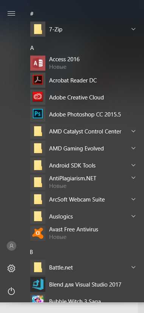The height and width of the screenshot is (313, 144).
Task: Click the 7-Zip folder icon
Action: pos(38,29)
